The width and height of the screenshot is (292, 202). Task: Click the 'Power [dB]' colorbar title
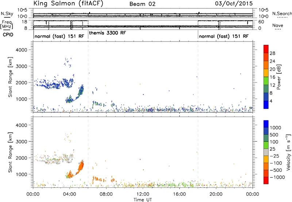[278, 77]
